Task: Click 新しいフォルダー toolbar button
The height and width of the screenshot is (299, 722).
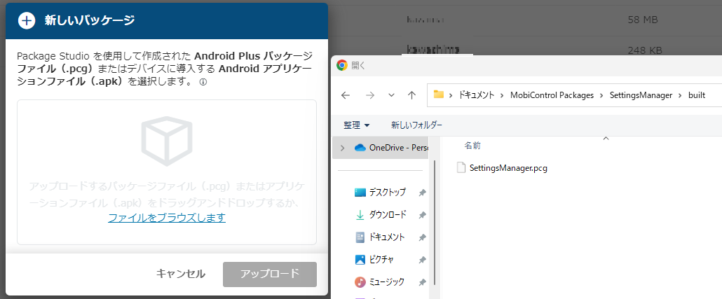Action: point(416,125)
